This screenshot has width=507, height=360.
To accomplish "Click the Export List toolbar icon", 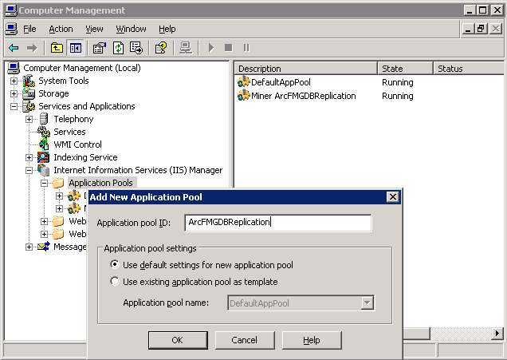I will (136, 48).
